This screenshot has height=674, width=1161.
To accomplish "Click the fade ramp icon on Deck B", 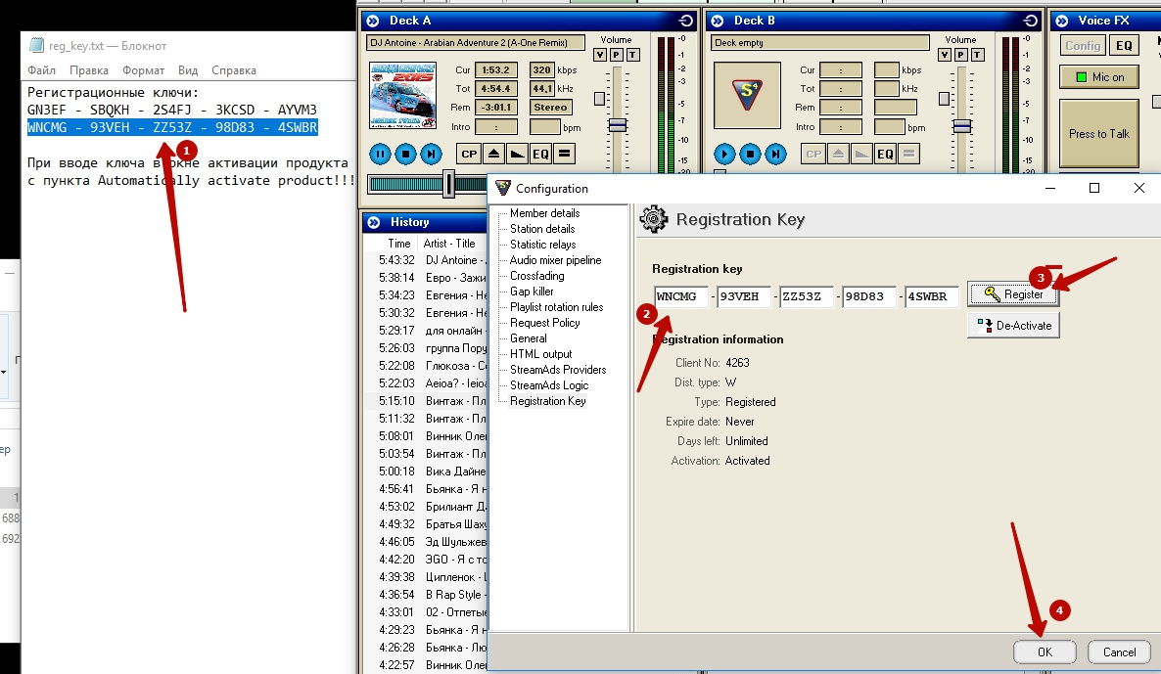I will tap(861, 154).
